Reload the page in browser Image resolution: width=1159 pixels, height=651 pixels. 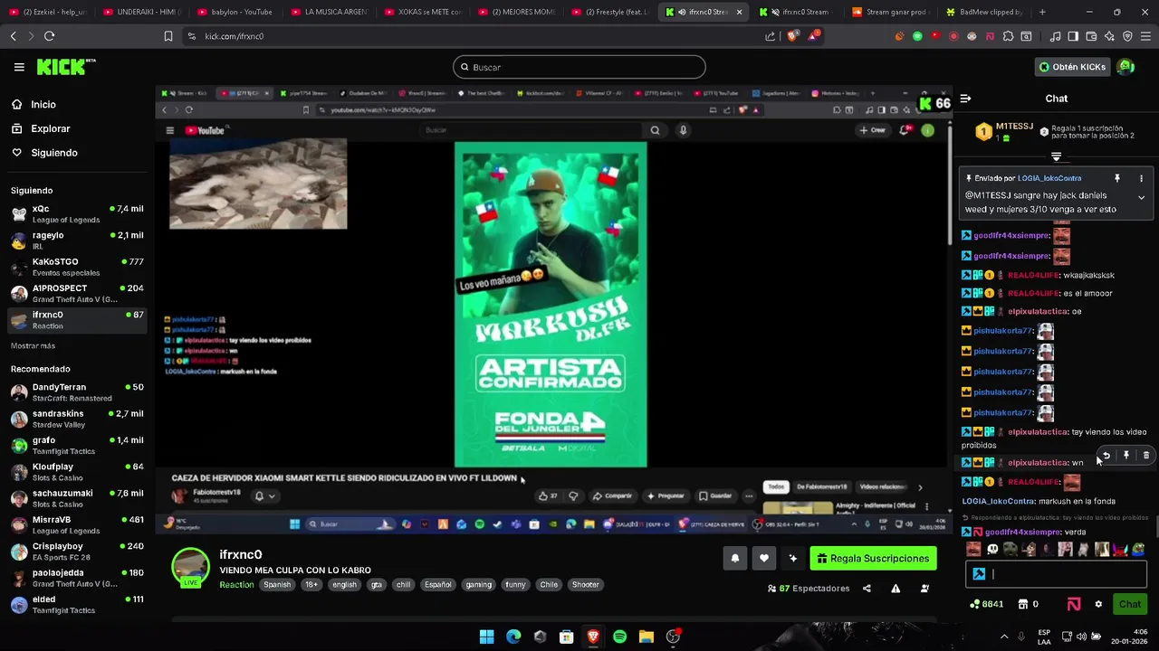point(49,36)
